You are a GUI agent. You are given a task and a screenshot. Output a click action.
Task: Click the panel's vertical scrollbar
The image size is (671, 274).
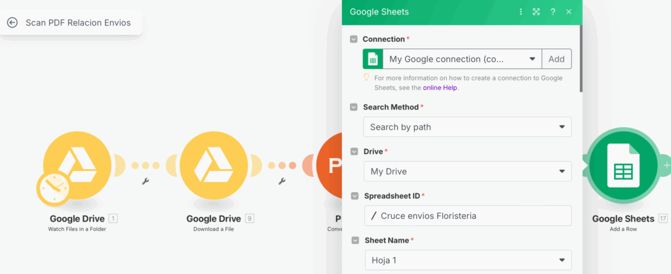pyautogui.click(x=581, y=58)
